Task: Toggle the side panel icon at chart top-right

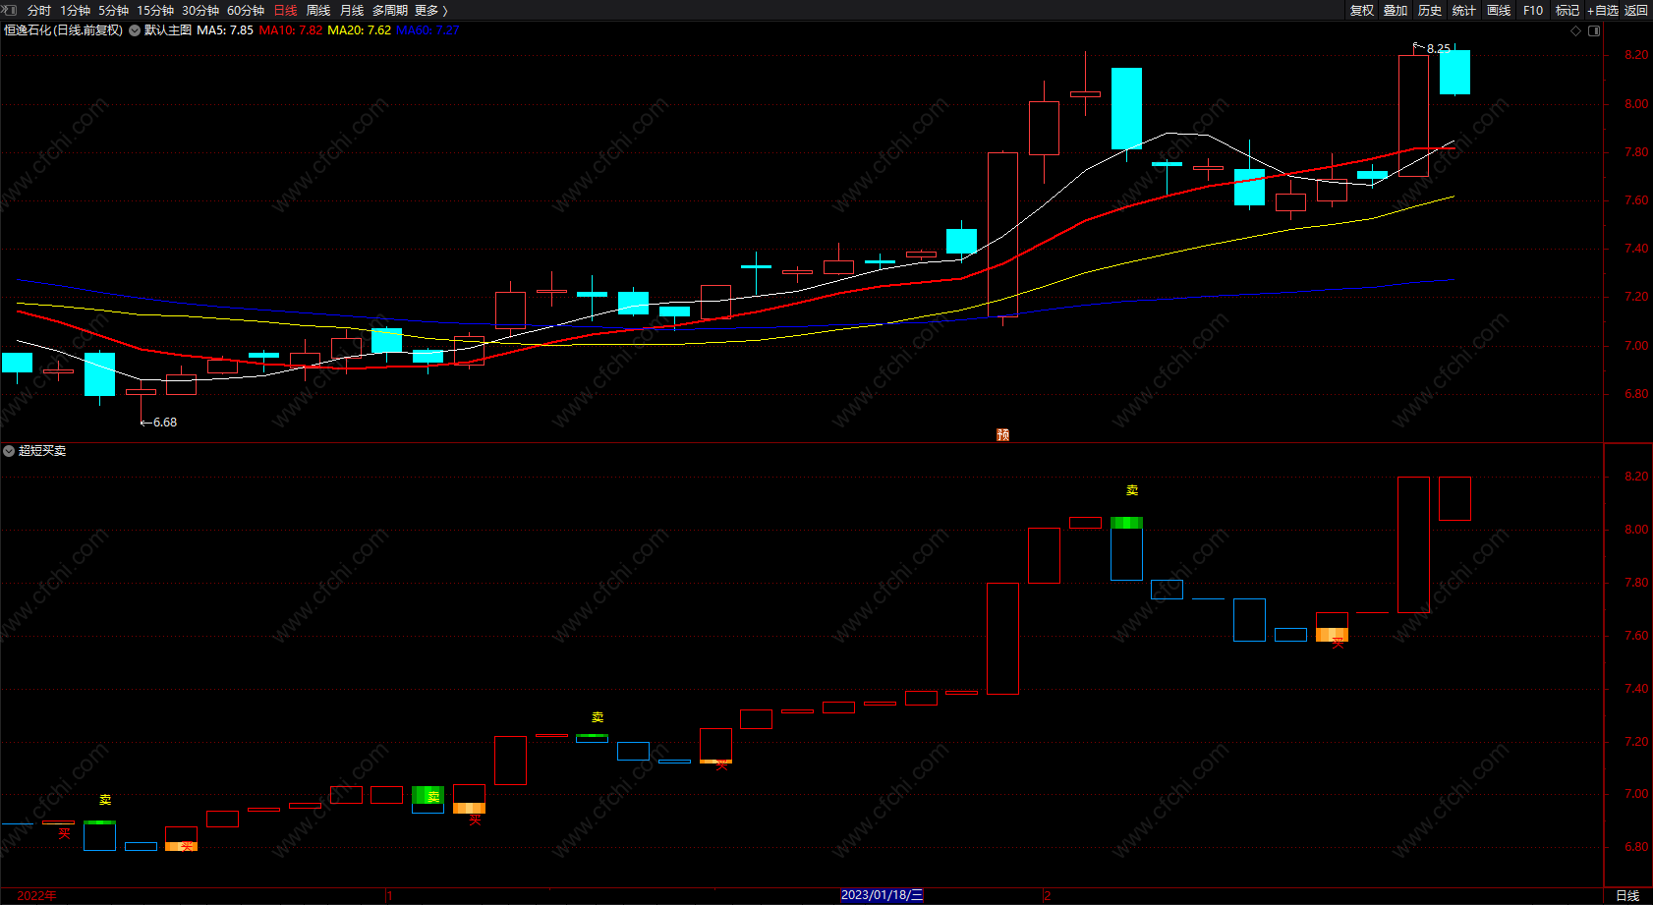Action: pyautogui.click(x=1594, y=30)
